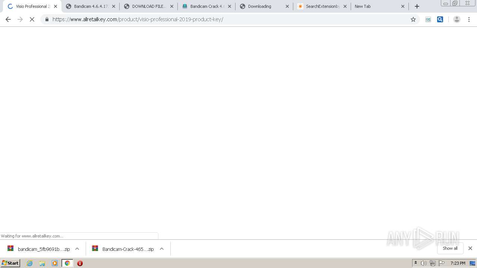This screenshot has height=268, width=477.
Task: Show hidden system tray icons
Action: click(x=416, y=263)
